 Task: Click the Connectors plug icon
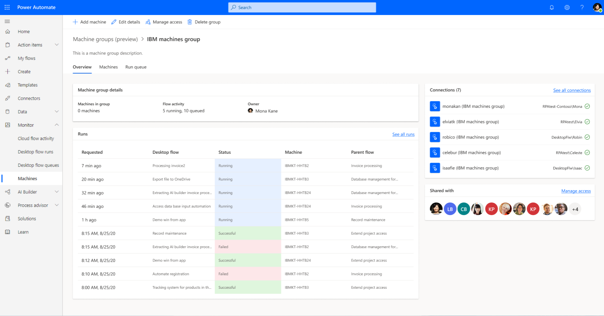(x=8, y=98)
